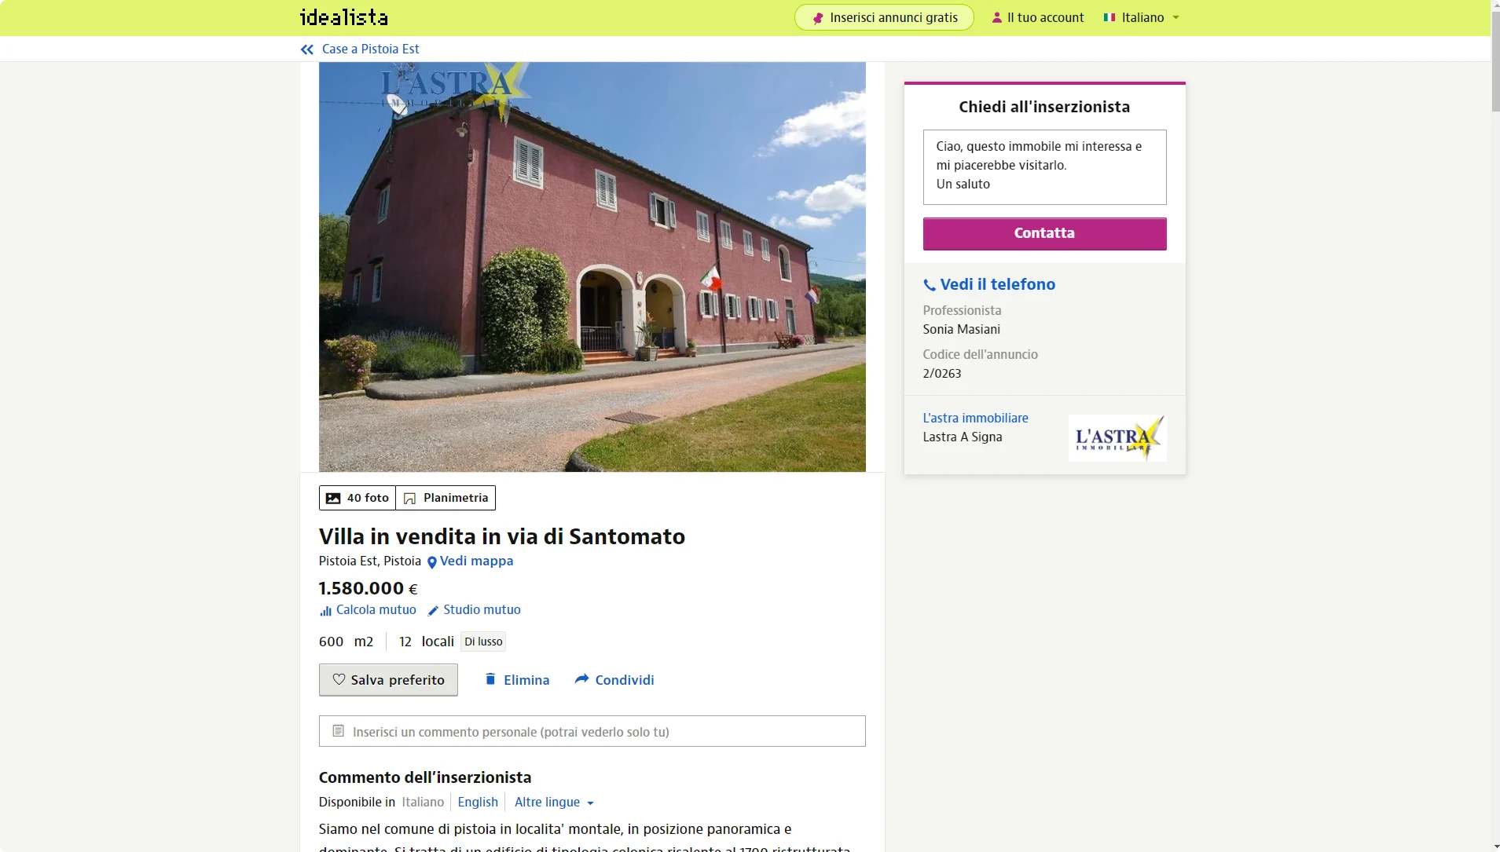The image size is (1500, 852).
Task: Open the Italiano language dropdown
Action: tap(1142, 17)
